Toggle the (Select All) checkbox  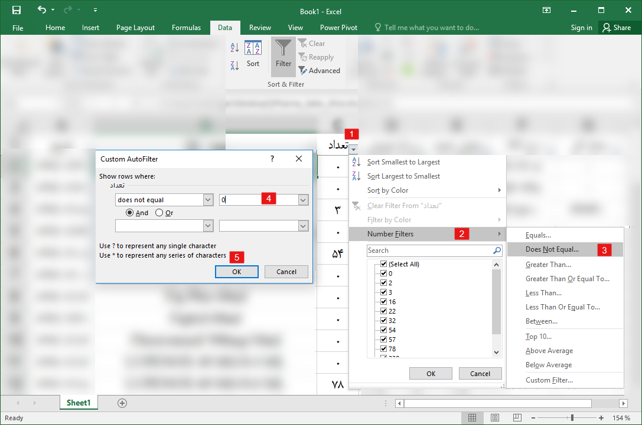pyautogui.click(x=384, y=264)
